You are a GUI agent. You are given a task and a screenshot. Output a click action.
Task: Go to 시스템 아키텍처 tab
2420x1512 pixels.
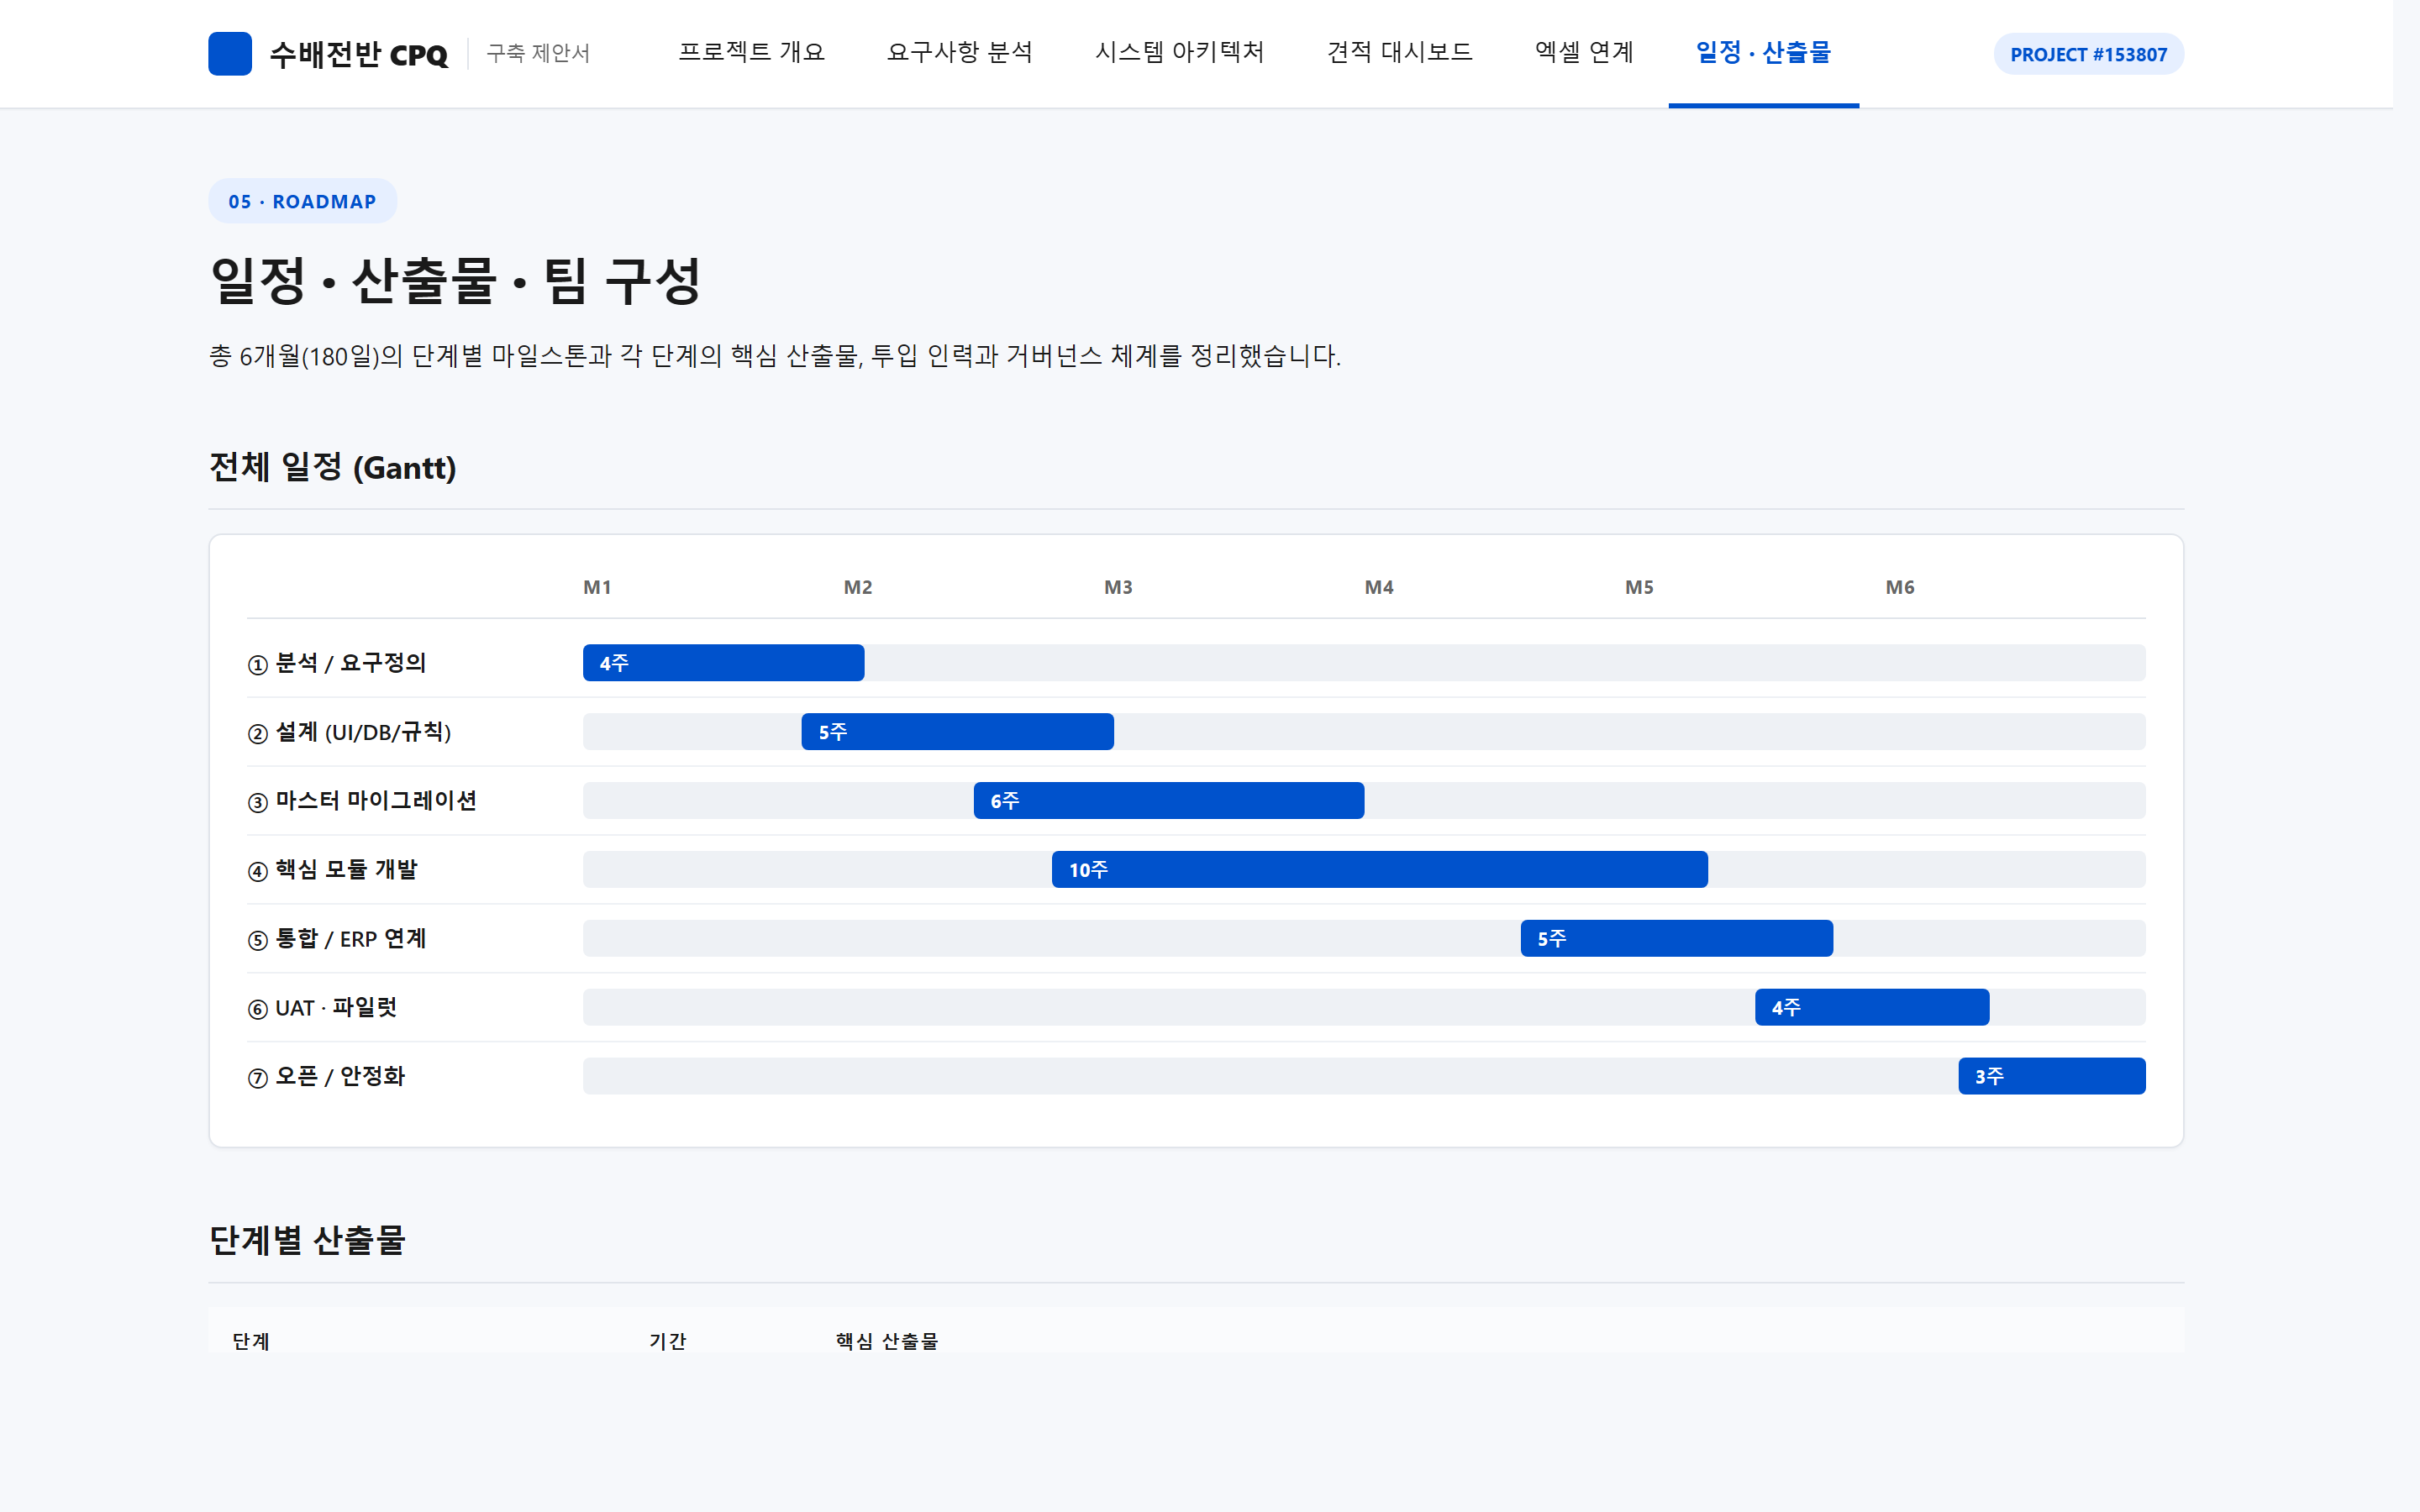tap(1180, 52)
